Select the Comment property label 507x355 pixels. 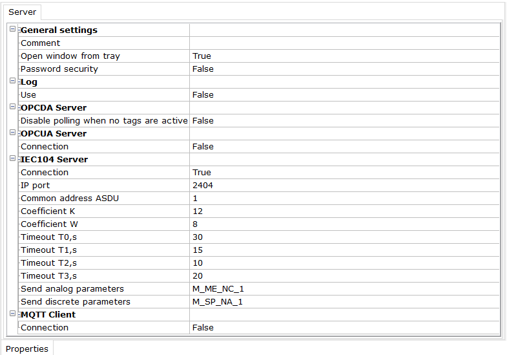(x=41, y=43)
